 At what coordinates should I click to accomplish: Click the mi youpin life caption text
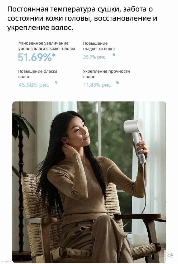(6, 262)
